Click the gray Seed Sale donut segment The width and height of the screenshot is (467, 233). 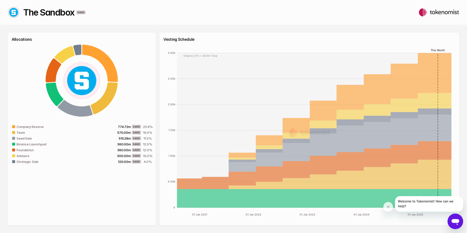pos(75,110)
